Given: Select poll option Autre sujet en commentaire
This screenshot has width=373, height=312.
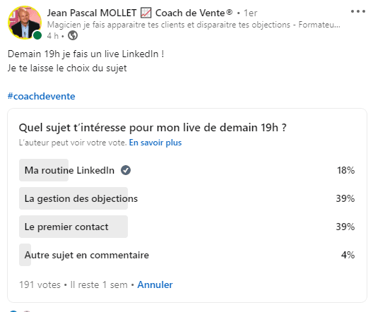Looking at the screenshot, I should [186, 255].
